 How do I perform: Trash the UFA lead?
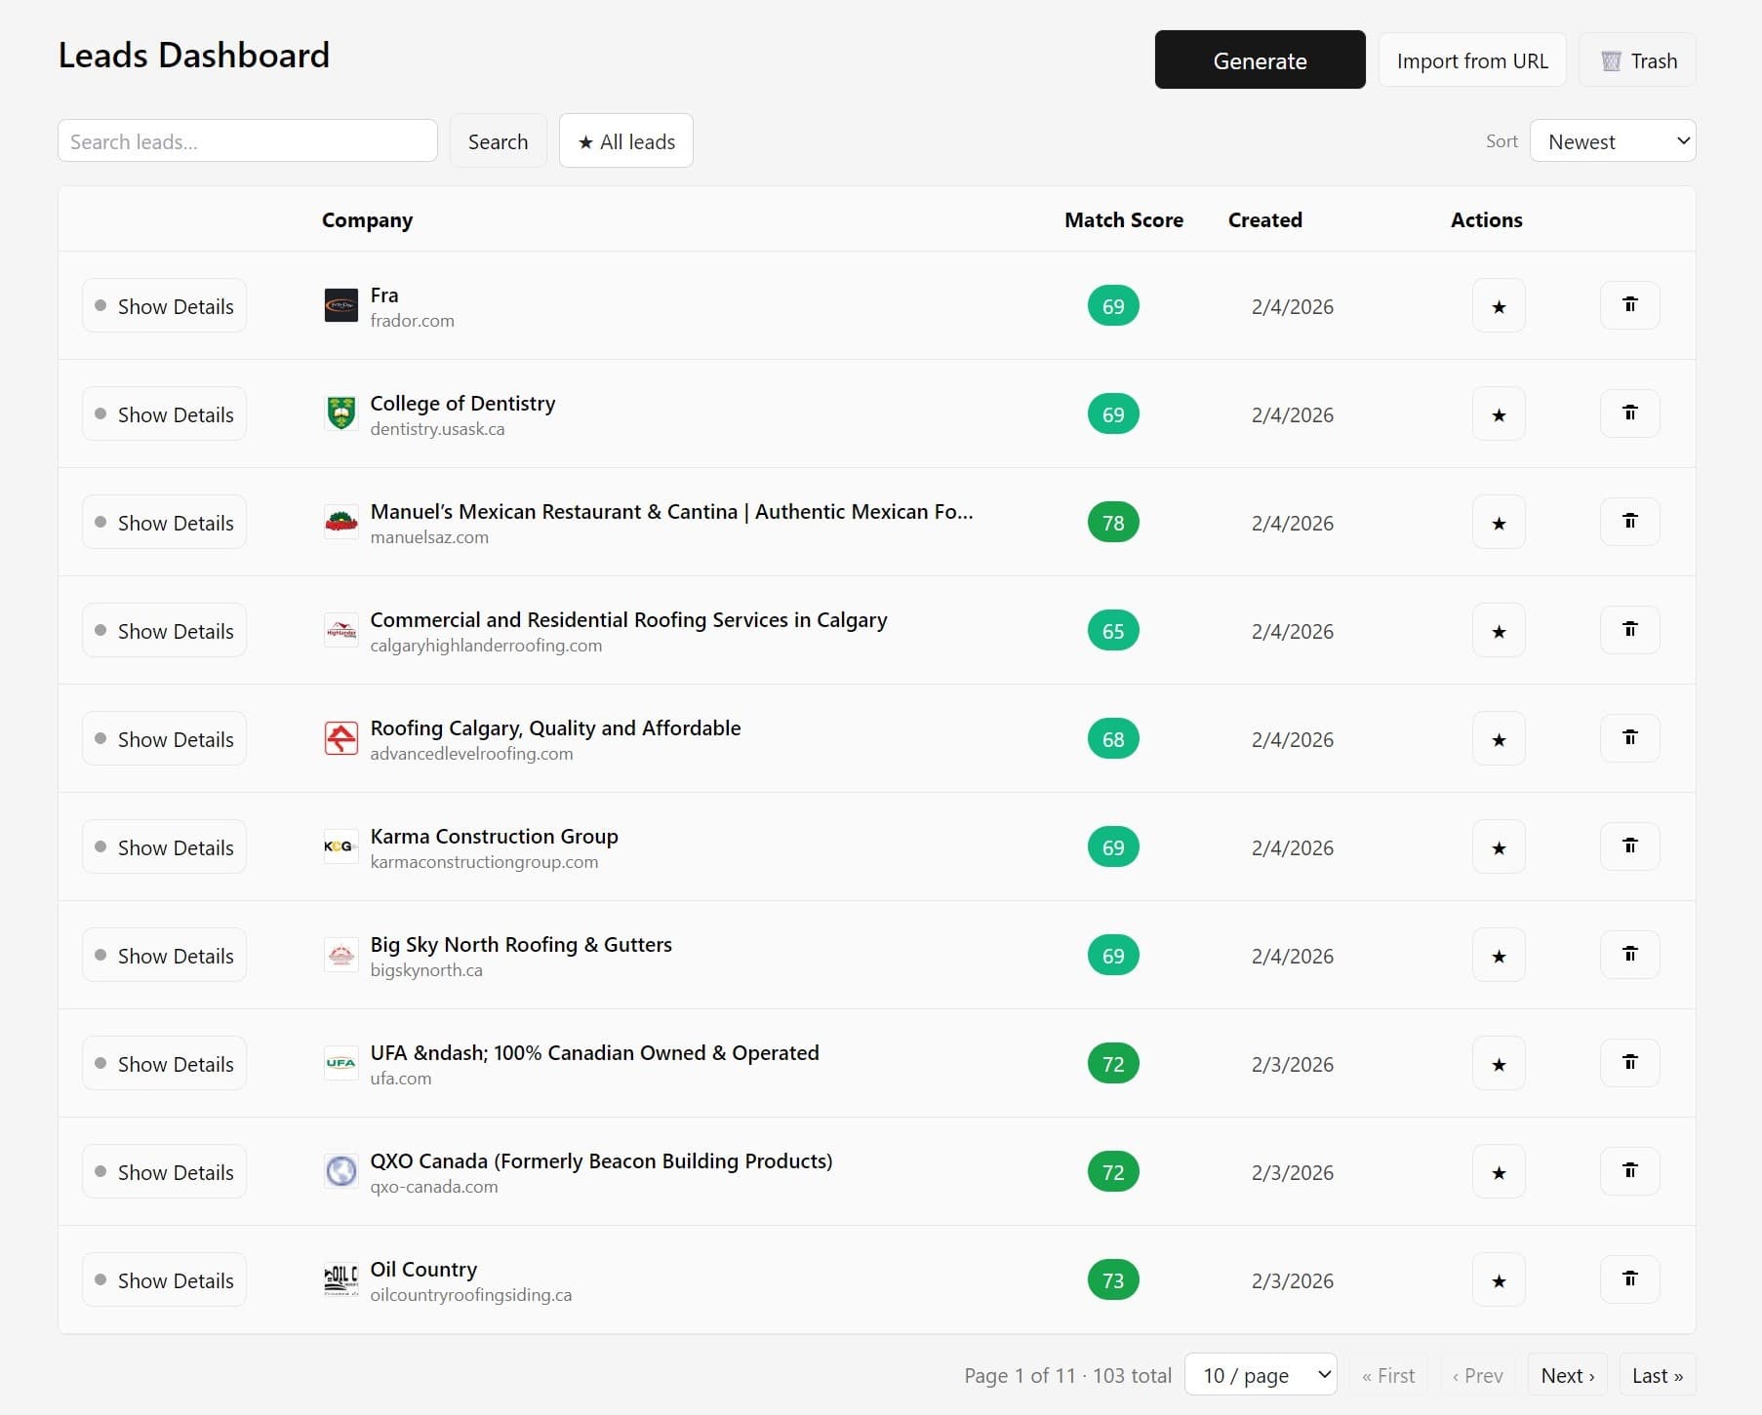[1629, 1063]
